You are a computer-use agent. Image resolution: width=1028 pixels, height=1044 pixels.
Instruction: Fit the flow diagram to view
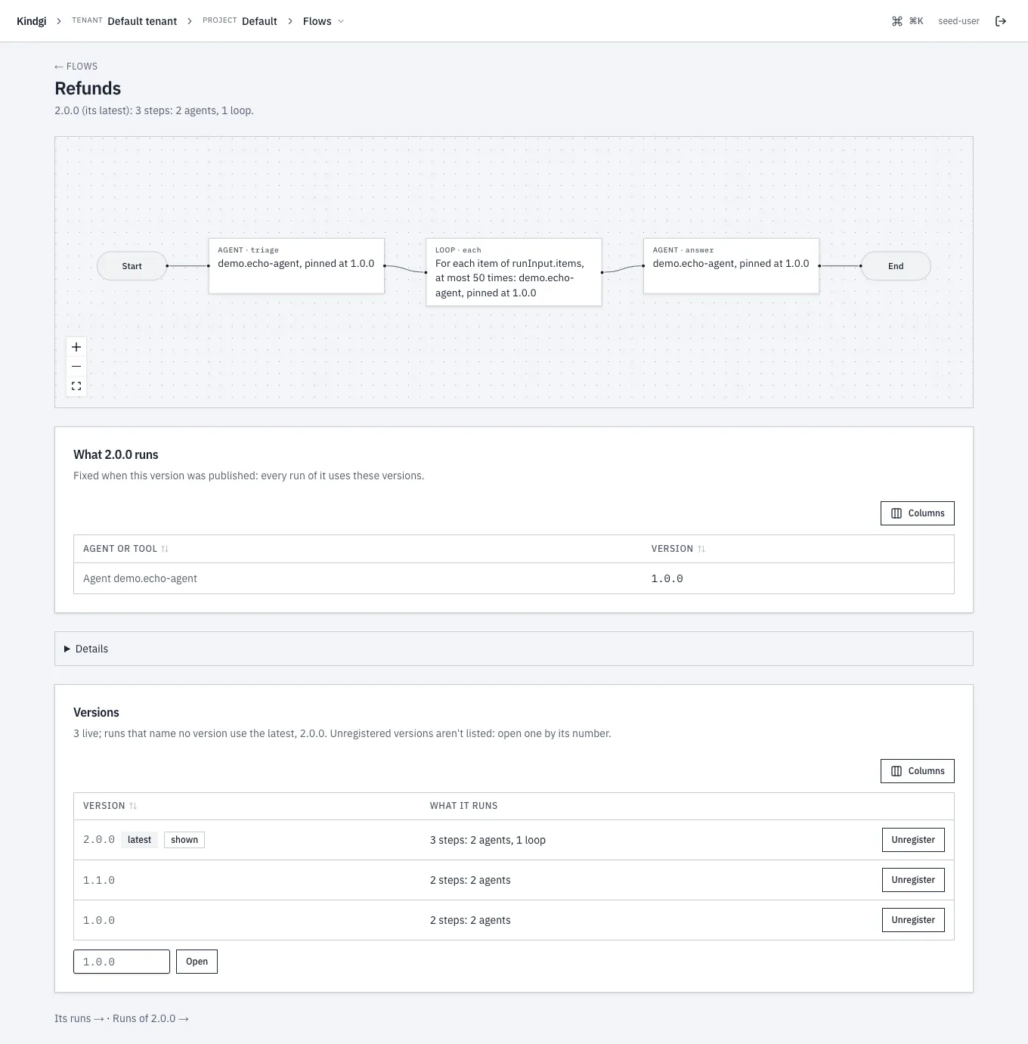[76, 386]
